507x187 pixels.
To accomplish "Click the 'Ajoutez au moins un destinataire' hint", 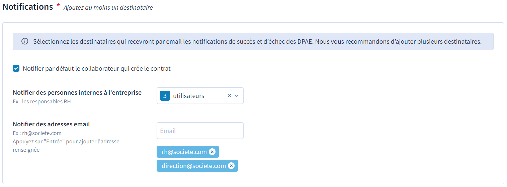I will click(x=108, y=7).
